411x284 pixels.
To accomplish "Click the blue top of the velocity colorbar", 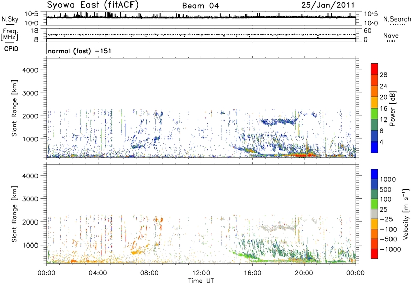I will (375, 174).
